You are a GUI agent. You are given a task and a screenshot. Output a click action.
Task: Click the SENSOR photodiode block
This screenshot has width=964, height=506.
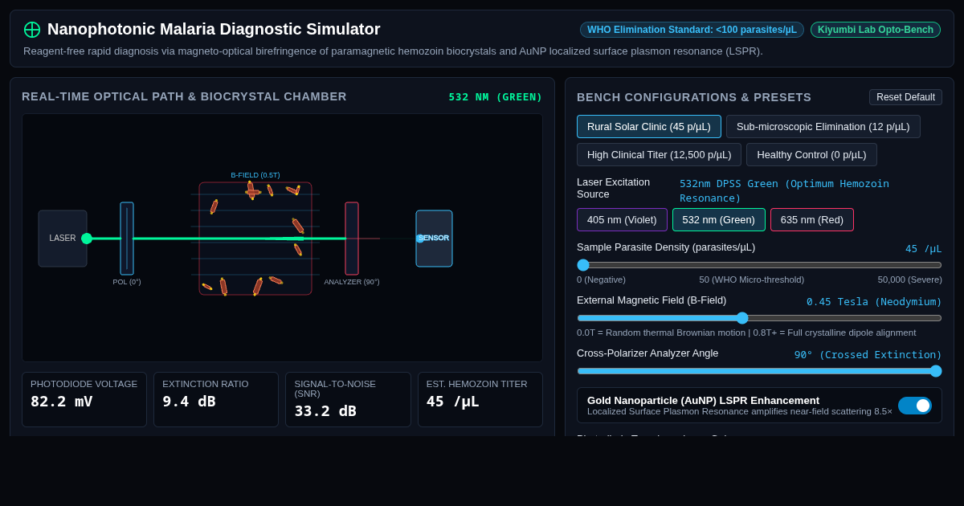(x=434, y=239)
